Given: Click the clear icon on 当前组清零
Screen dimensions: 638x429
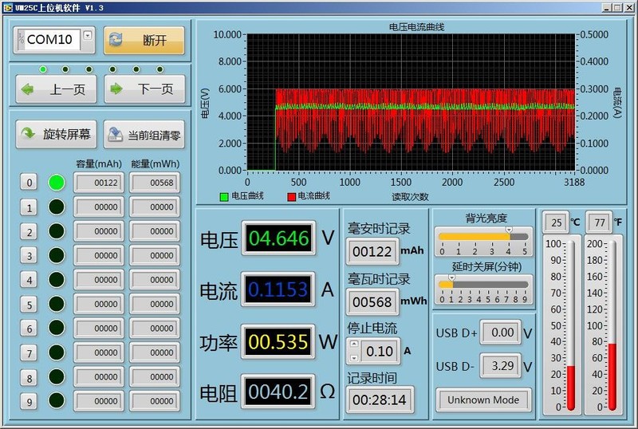Looking at the screenshot, I should tap(116, 135).
